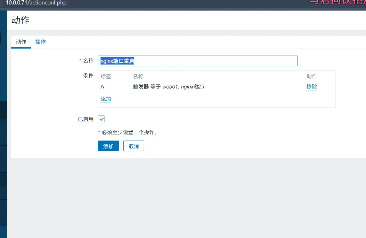Select the 动作 tab
The width and height of the screenshot is (366, 238).
[21, 42]
